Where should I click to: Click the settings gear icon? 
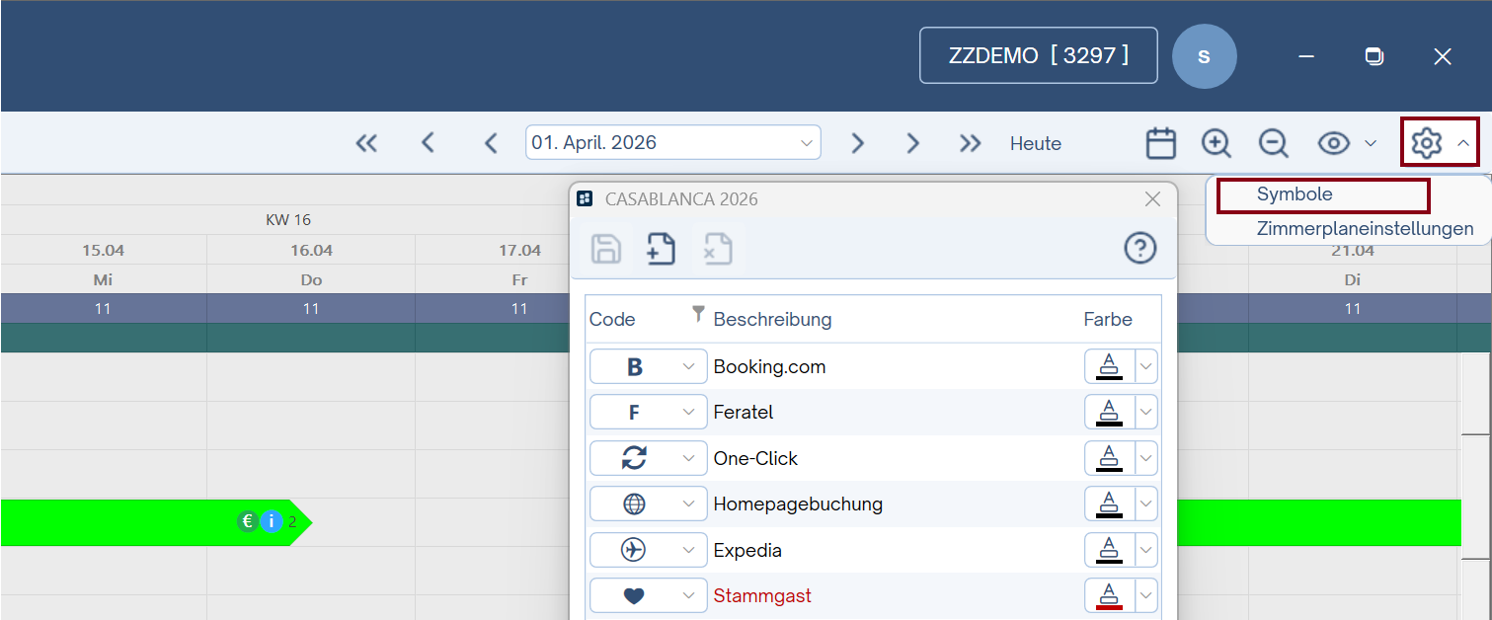point(1427,143)
